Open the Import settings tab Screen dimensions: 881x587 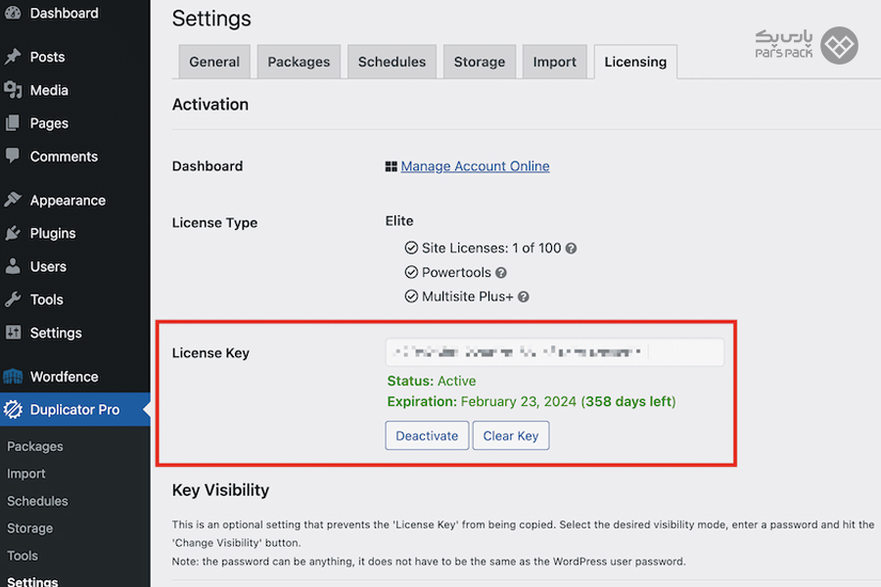pyautogui.click(x=555, y=62)
